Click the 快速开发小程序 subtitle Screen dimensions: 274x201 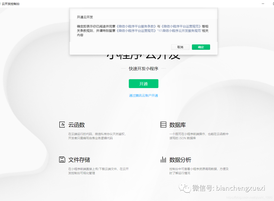coord(143,69)
